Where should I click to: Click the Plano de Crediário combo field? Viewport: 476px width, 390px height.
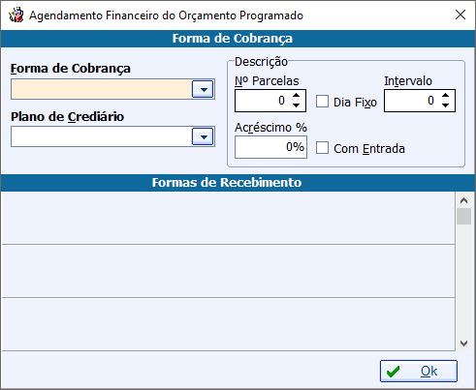102,136
